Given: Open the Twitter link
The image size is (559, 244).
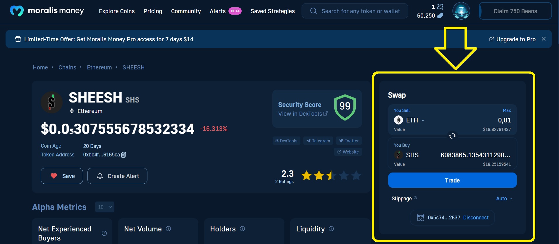Looking at the screenshot, I should [349, 141].
